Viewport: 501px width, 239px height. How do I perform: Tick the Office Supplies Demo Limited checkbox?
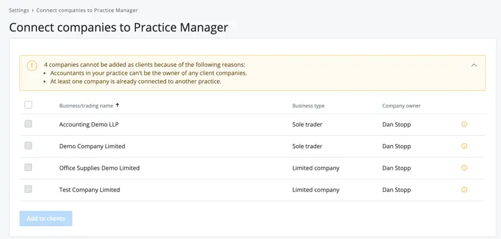tap(28, 167)
